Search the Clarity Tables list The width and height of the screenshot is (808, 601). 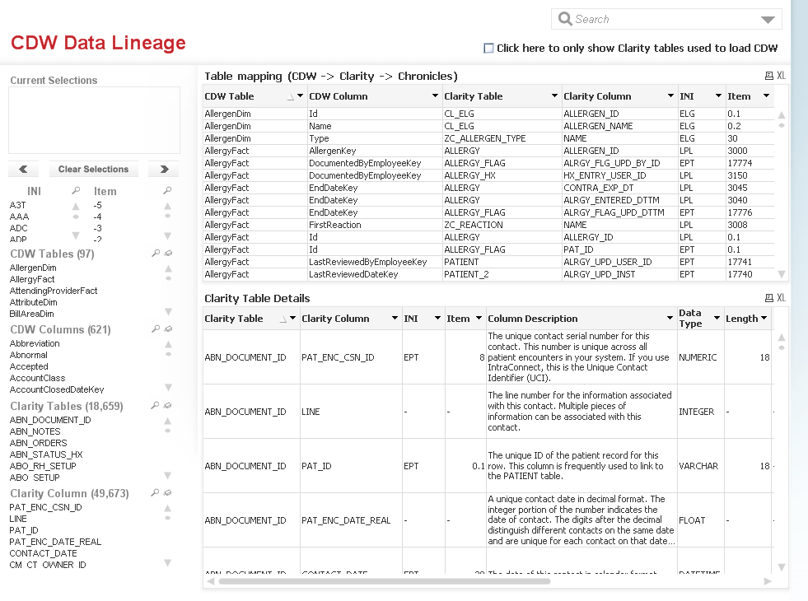155,406
